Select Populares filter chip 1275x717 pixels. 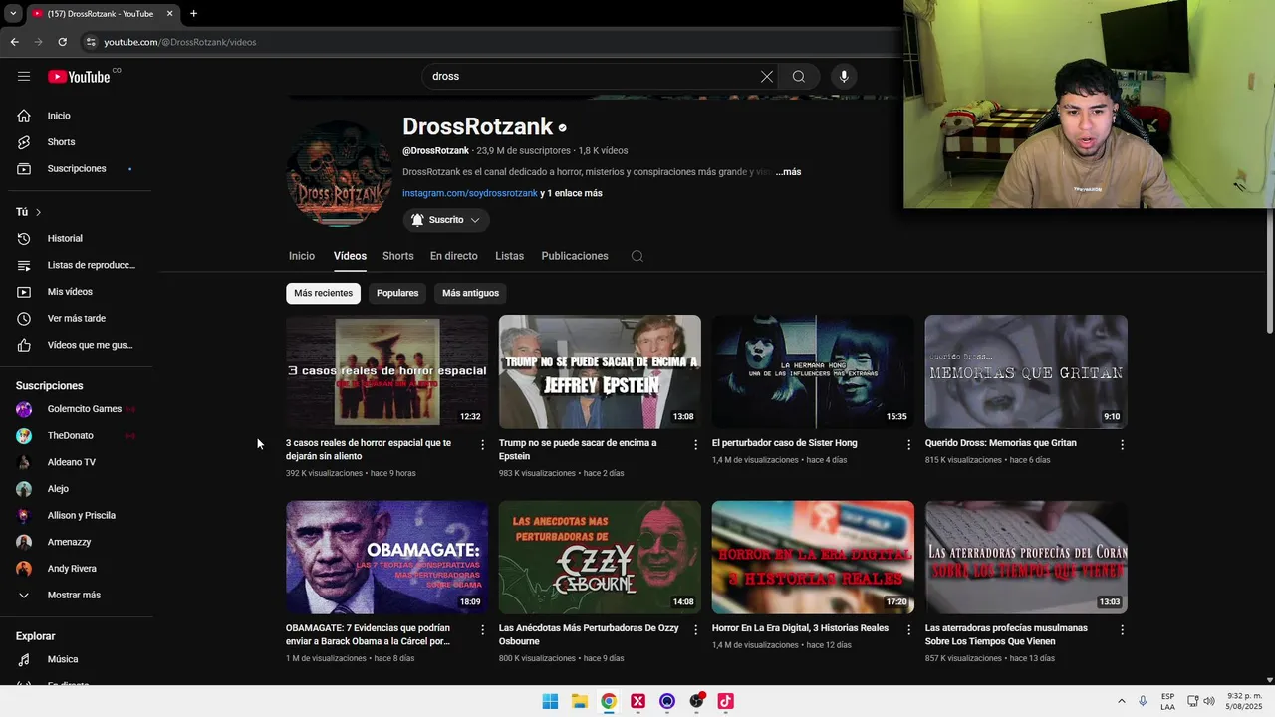[397, 293]
